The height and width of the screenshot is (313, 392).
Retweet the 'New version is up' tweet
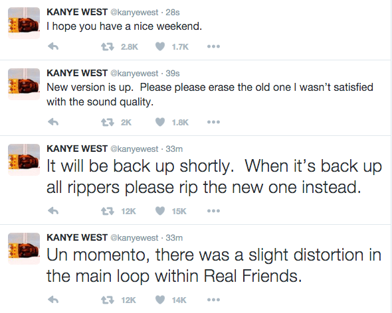pyautogui.click(x=108, y=122)
